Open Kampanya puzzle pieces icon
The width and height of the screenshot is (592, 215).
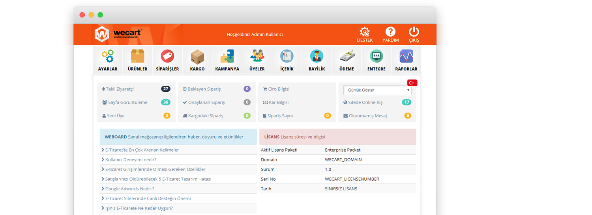pos(227,57)
